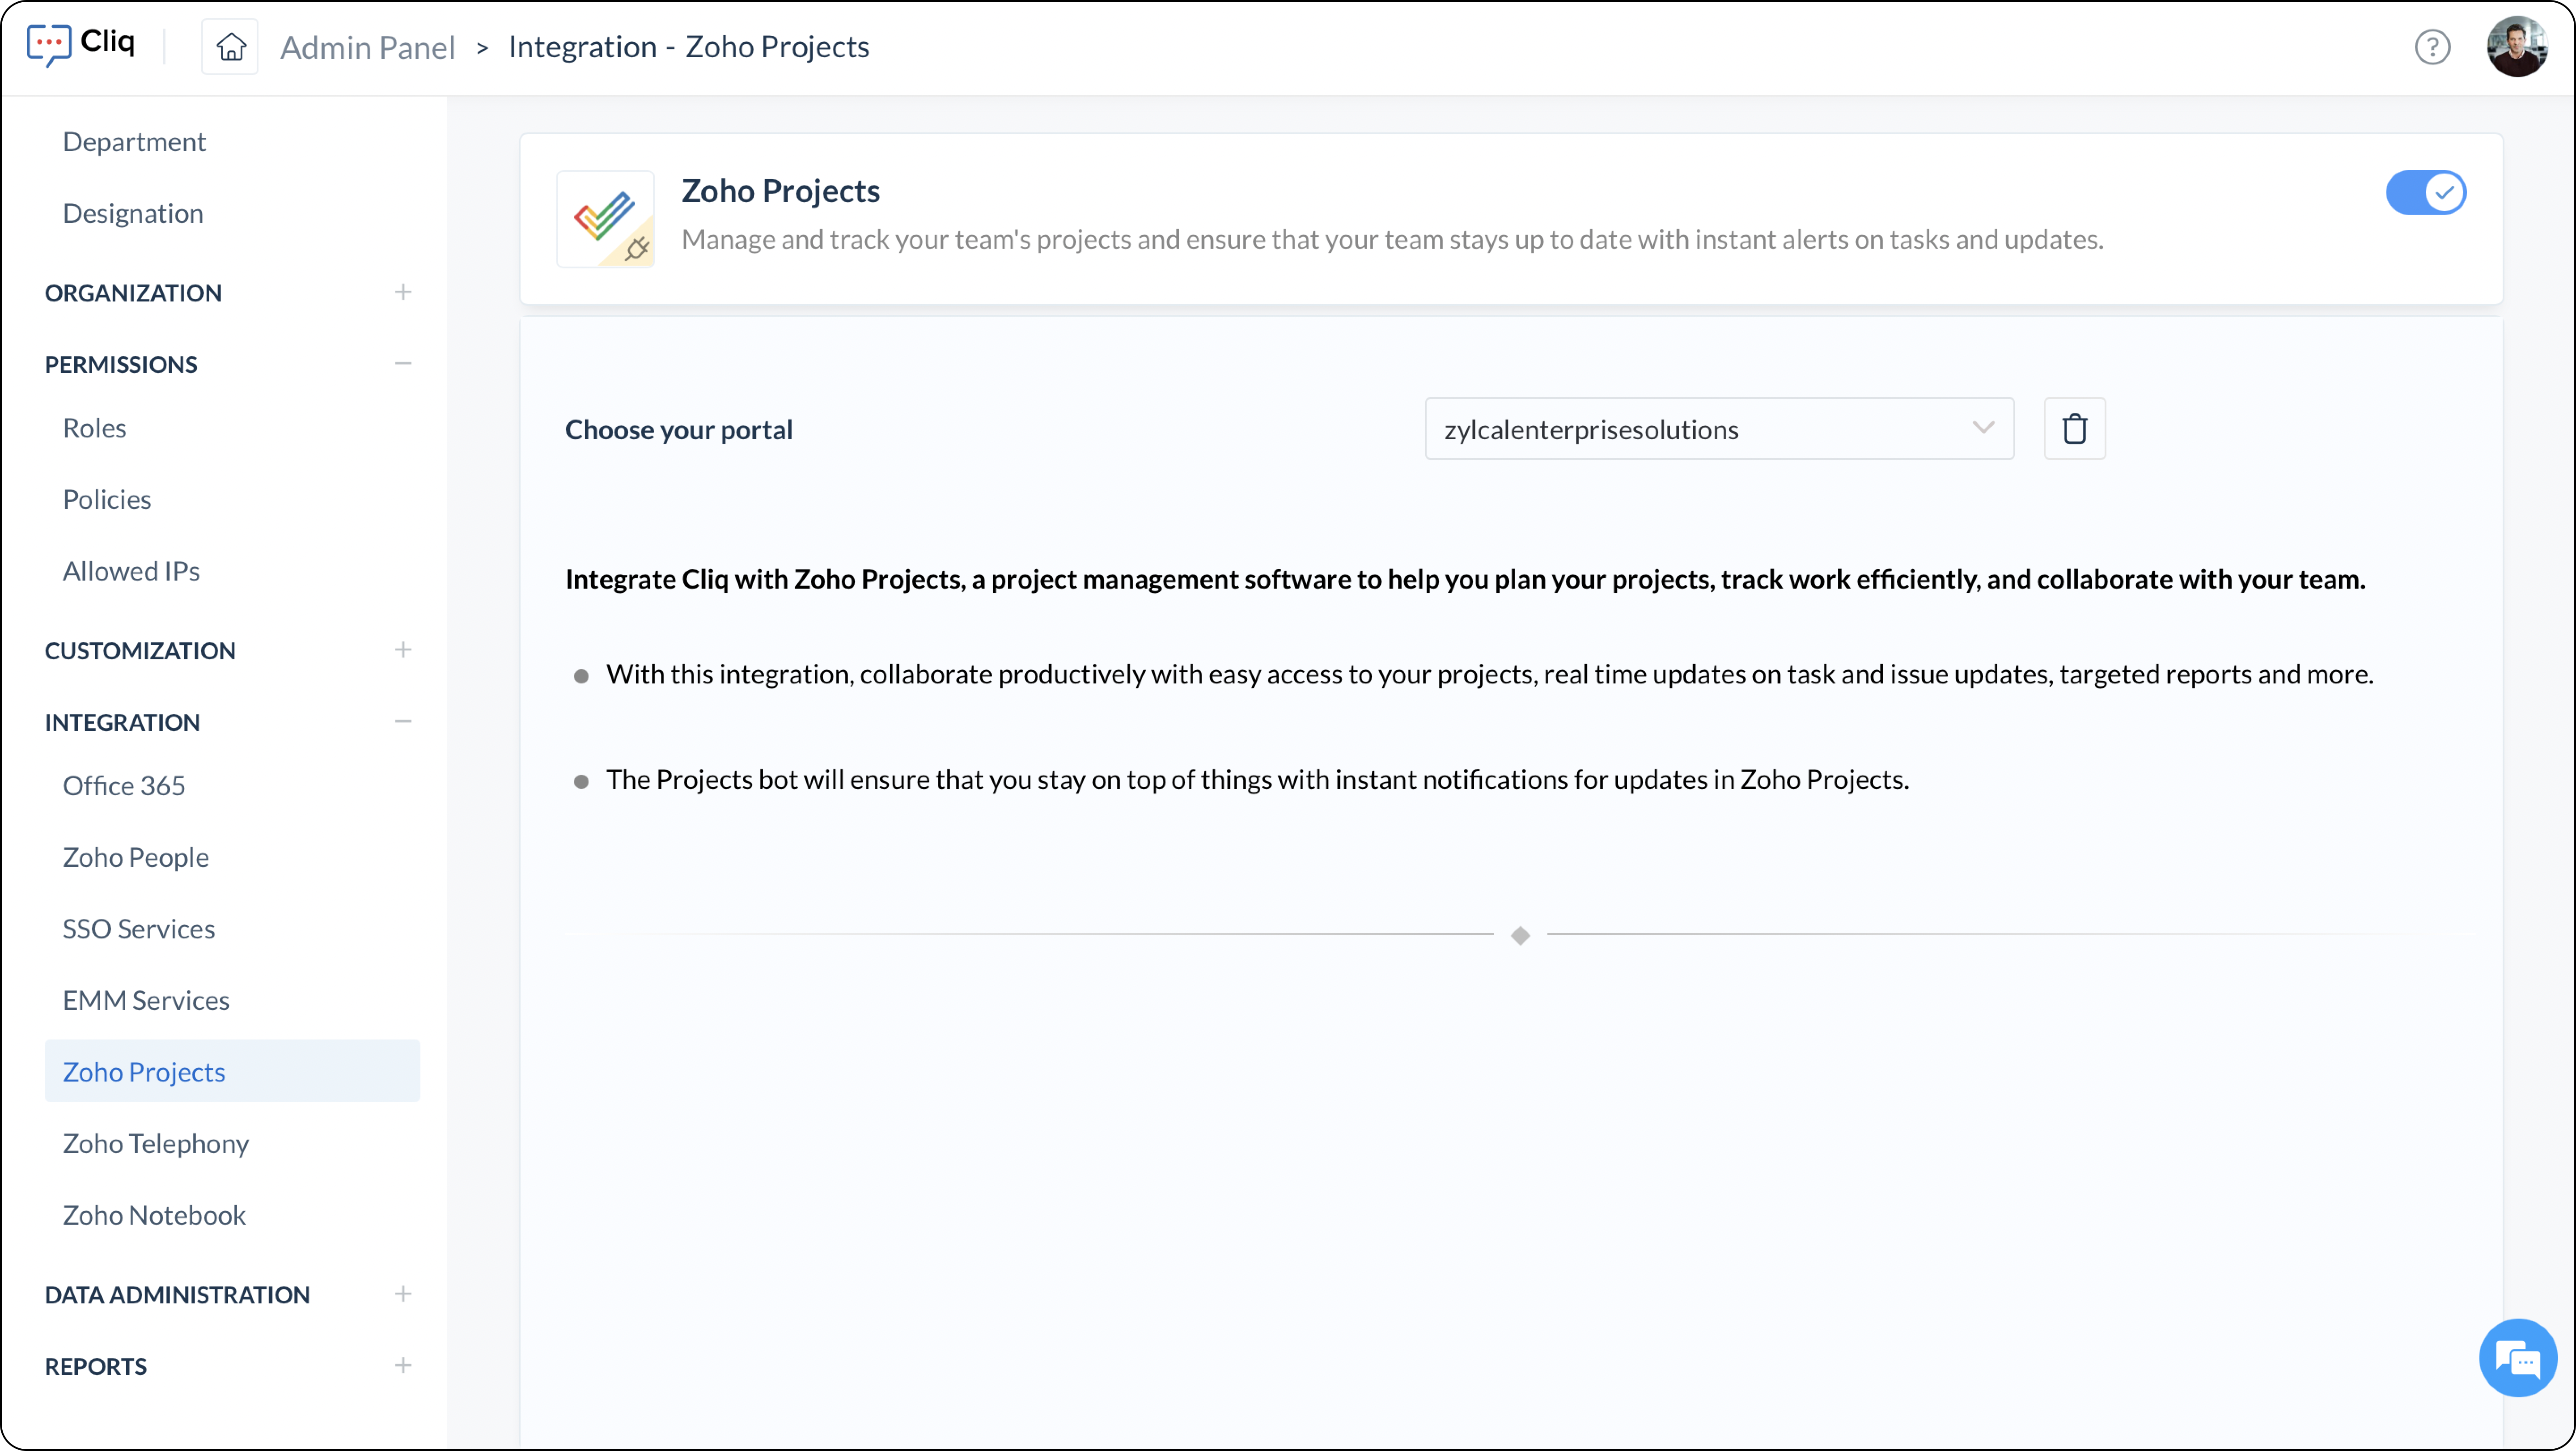Viewport: 2576px width, 1451px height.
Task: Click the PERMISSIONS section header
Action: pyautogui.click(x=121, y=364)
